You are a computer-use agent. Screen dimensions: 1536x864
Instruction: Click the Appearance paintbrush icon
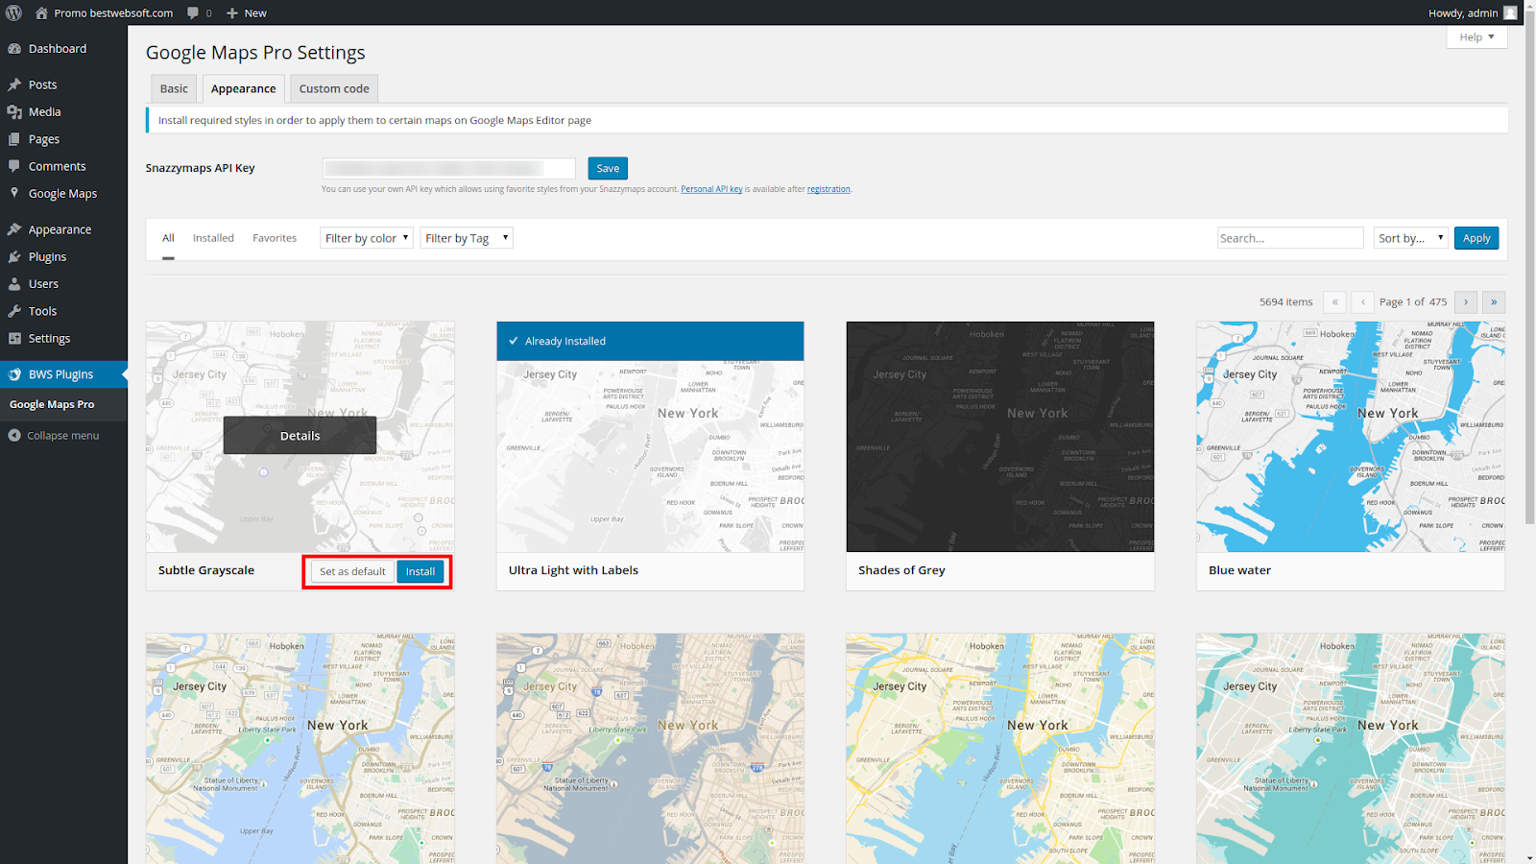(14, 229)
